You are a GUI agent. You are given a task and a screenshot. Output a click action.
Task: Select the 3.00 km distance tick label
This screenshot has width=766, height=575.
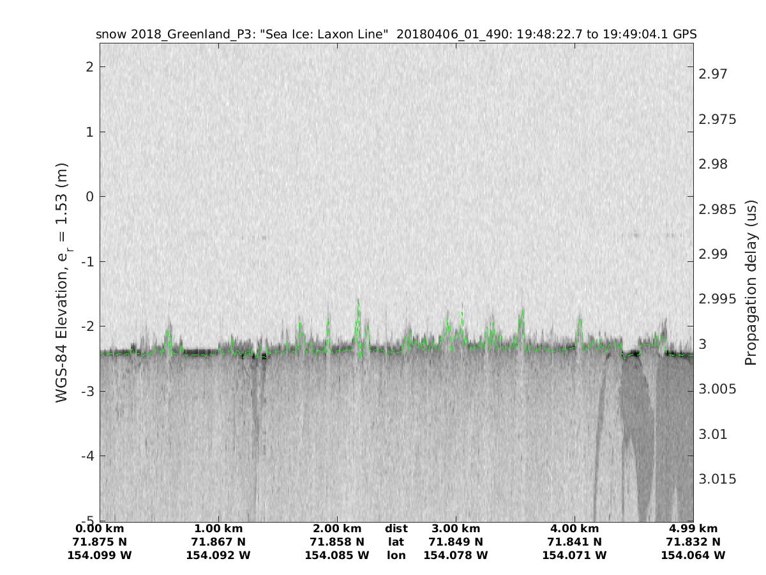pyautogui.click(x=456, y=528)
